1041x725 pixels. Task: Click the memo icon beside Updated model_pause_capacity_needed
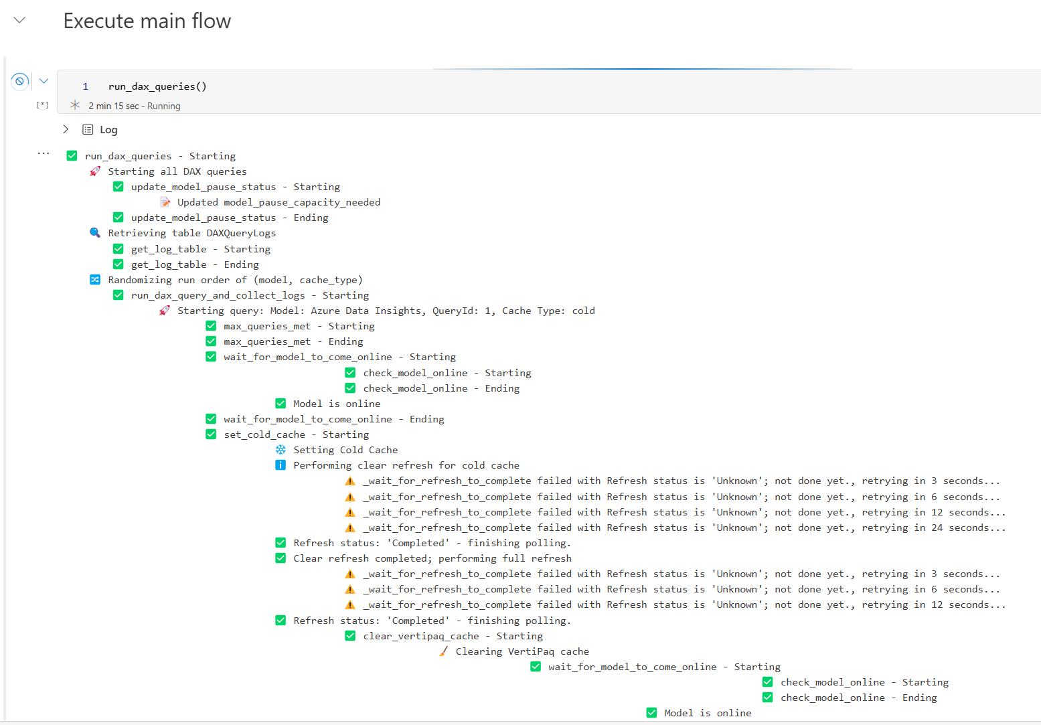coord(165,202)
